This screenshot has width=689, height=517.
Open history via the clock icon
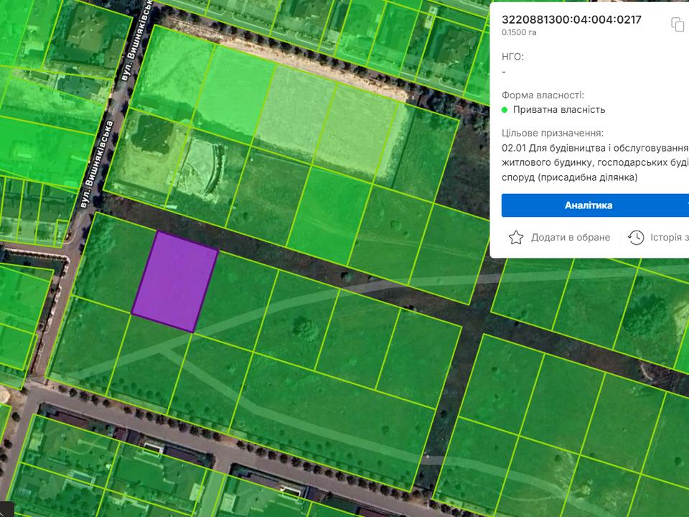tap(635, 238)
